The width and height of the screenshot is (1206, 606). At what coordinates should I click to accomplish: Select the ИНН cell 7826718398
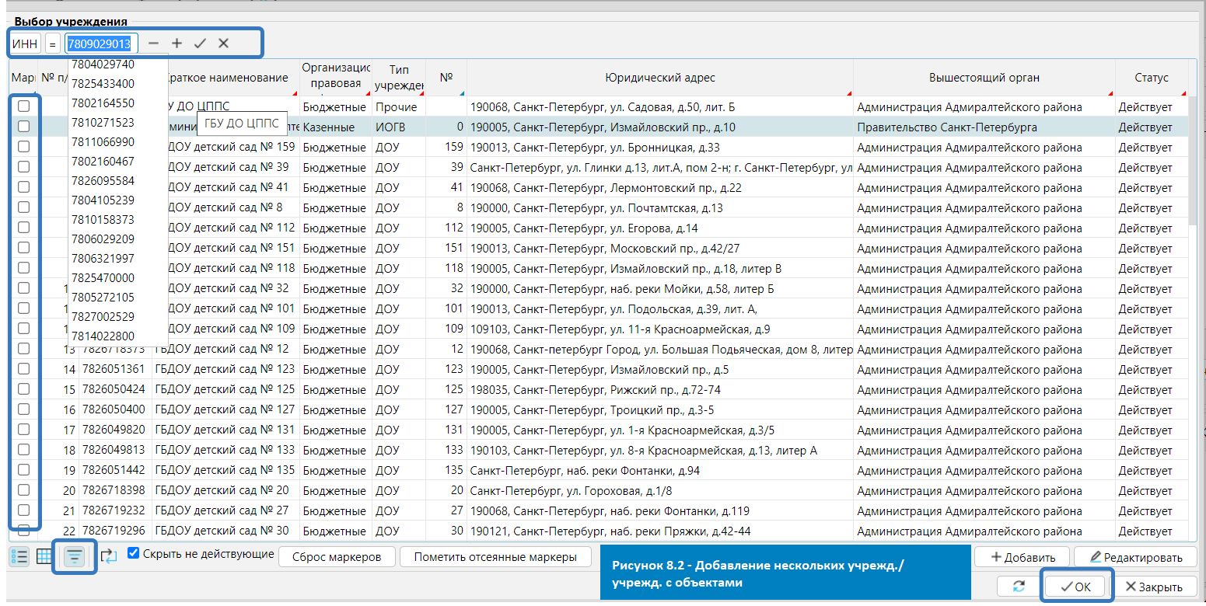[114, 490]
